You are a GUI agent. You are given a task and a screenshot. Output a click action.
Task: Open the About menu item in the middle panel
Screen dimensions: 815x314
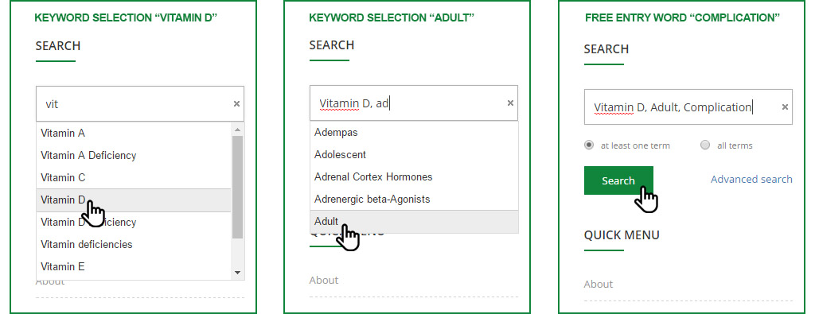click(324, 280)
